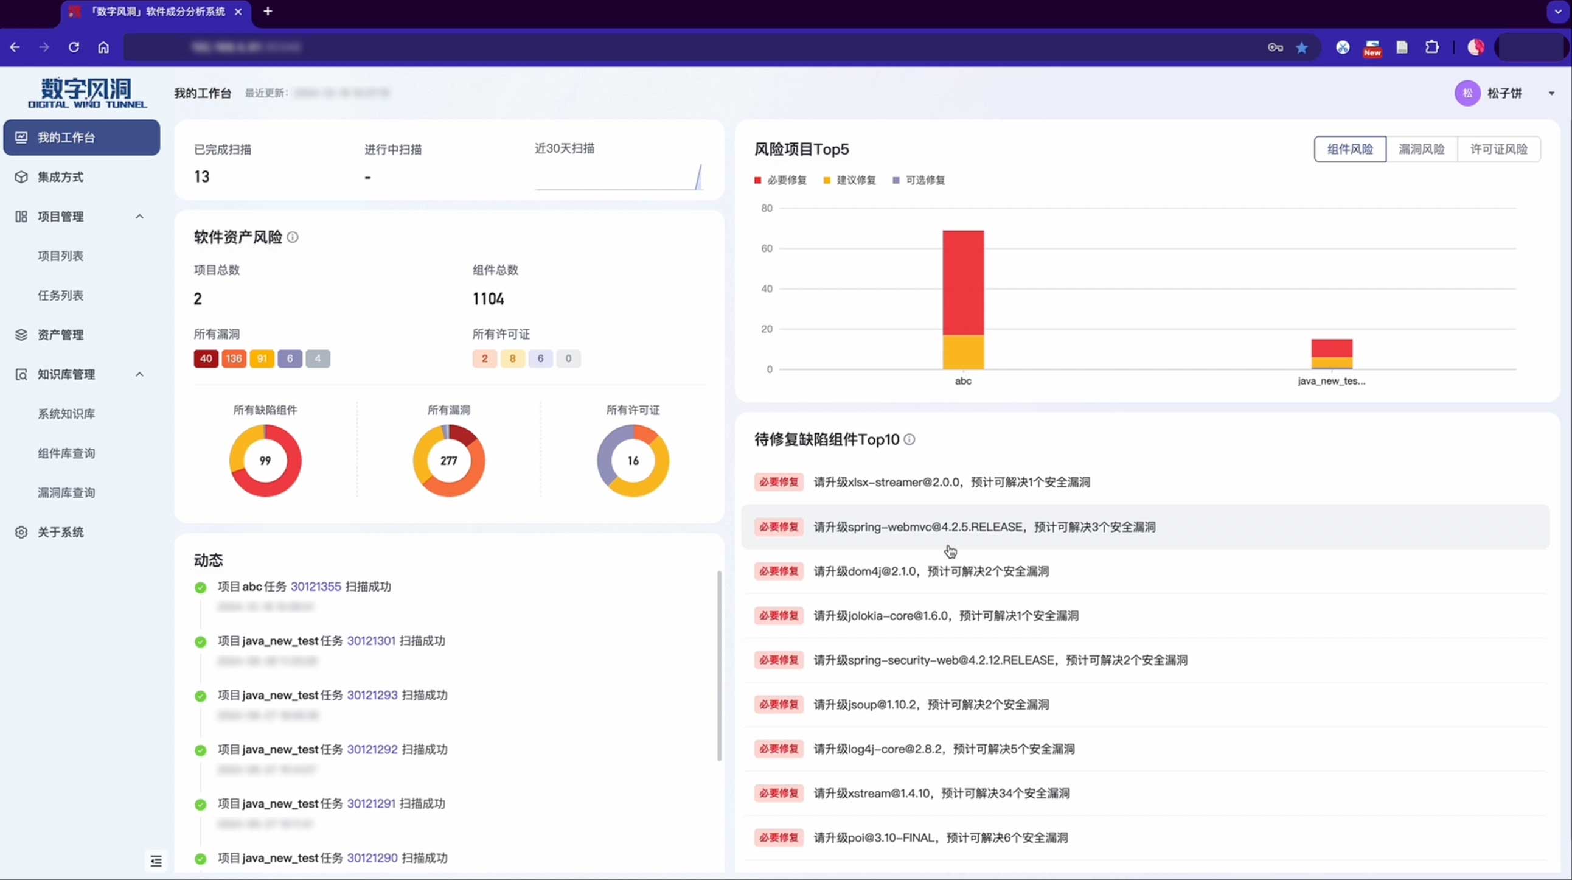Image resolution: width=1572 pixels, height=880 pixels.
Task: Open task link 30121355
Action: [x=316, y=587]
